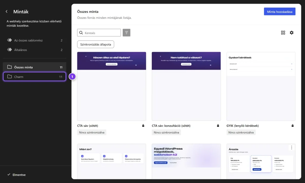This screenshot has width=305, height=183.
Task: Open the Miért én? pattern thumbnail
Action: pos(111,161)
